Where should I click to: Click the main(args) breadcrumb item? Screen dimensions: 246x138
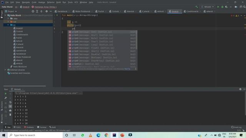[44, 7]
